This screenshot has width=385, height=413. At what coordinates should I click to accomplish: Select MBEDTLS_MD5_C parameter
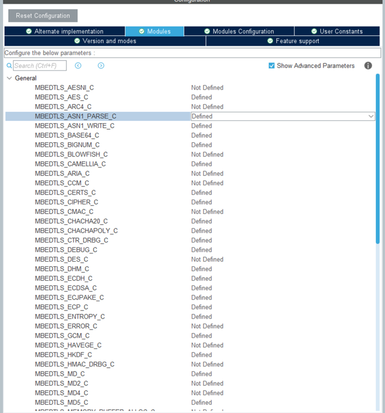[62, 403]
